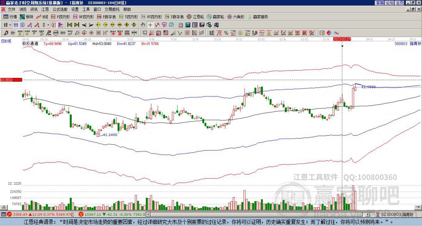Open the 六角形 hexagon tool

point(236,16)
